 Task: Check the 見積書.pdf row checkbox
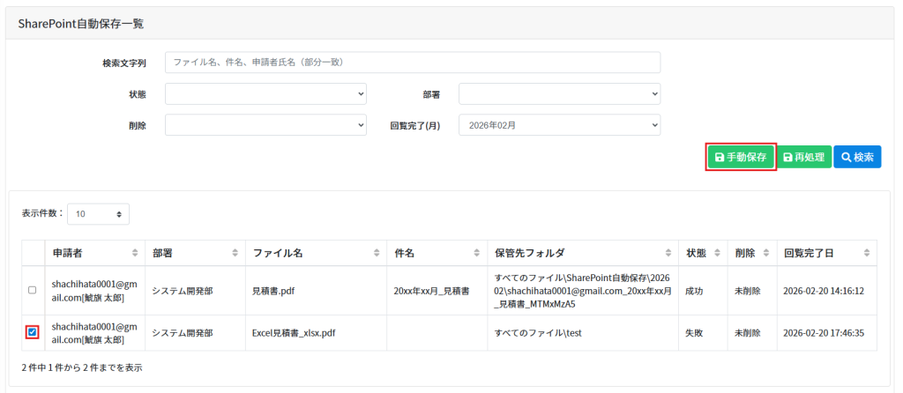point(33,290)
